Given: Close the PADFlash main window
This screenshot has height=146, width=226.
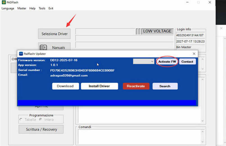Looking at the screenshot, I should [x=210, y=2].
